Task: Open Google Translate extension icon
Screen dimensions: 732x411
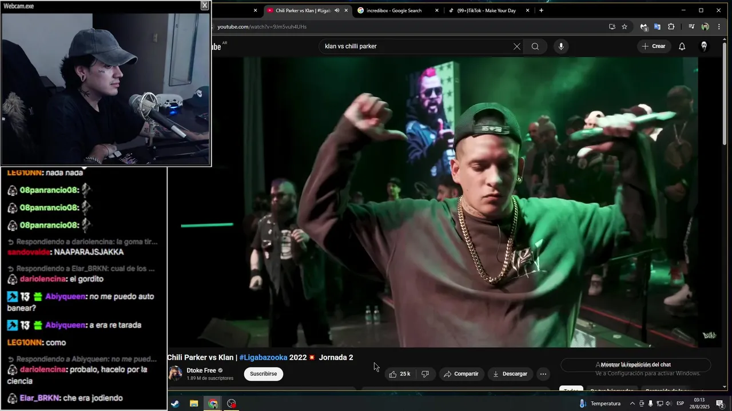Action: pos(657,26)
